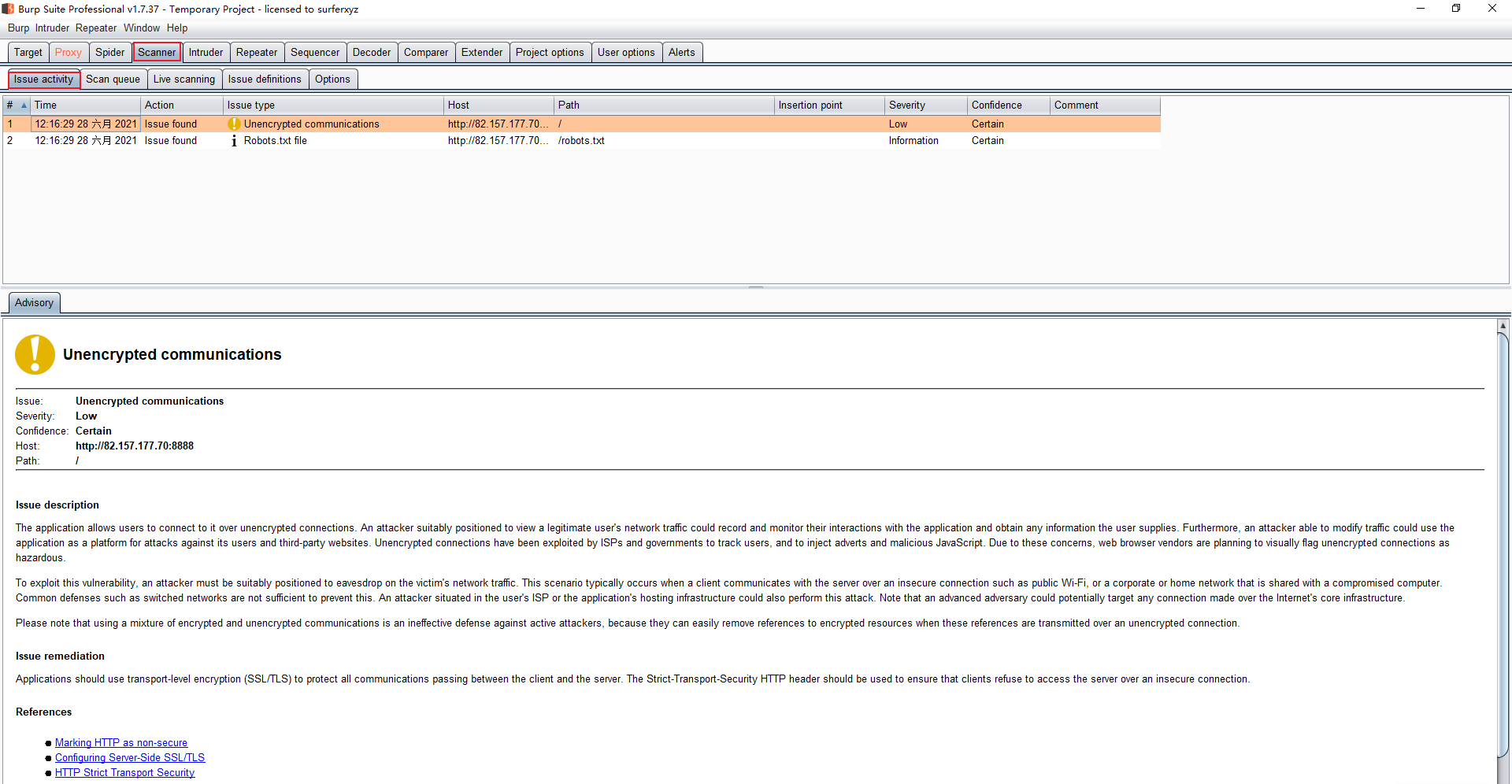Open the Repeater menu in menu bar
The image size is (1512, 784).
point(96,28)
